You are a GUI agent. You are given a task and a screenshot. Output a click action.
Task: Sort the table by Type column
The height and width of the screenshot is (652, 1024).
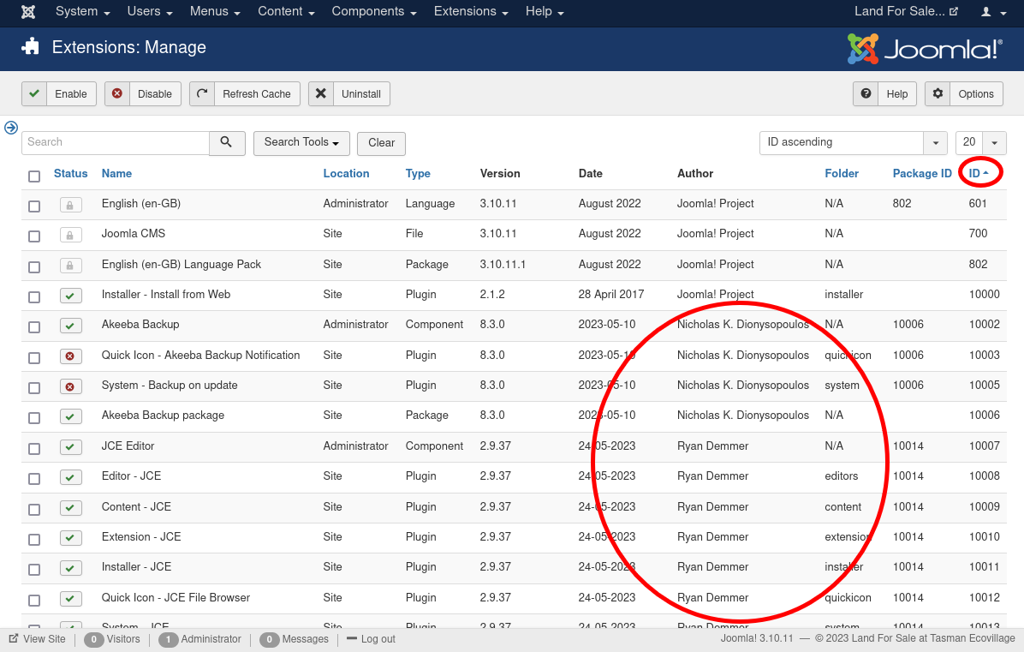(418, 173)
